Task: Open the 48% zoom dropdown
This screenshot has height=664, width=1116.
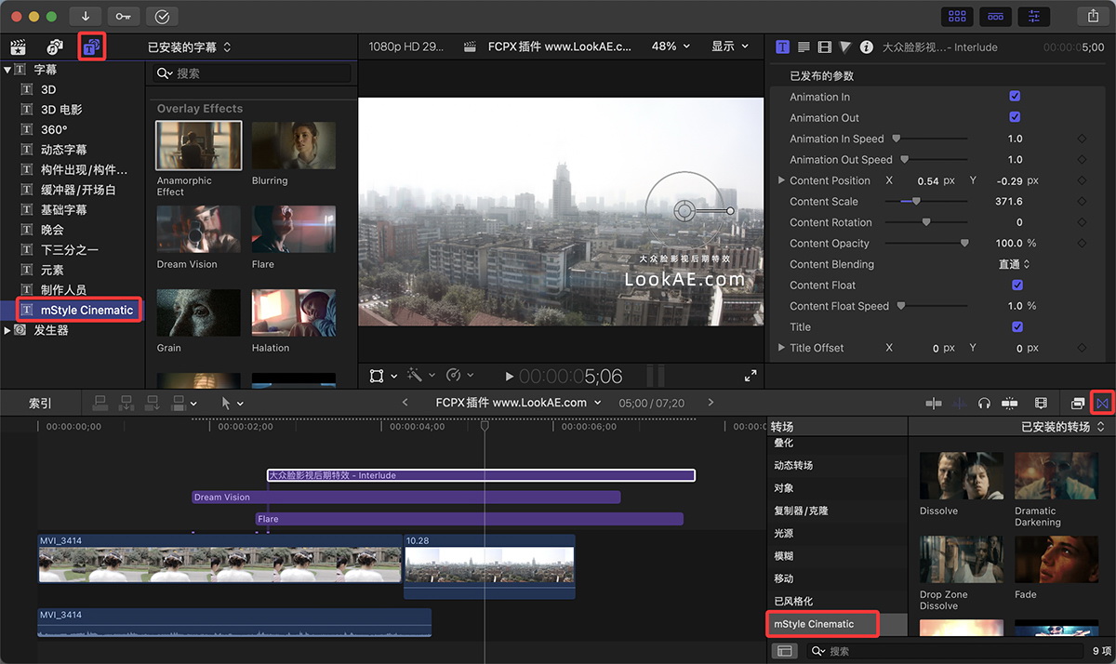Action: [671, 46]
